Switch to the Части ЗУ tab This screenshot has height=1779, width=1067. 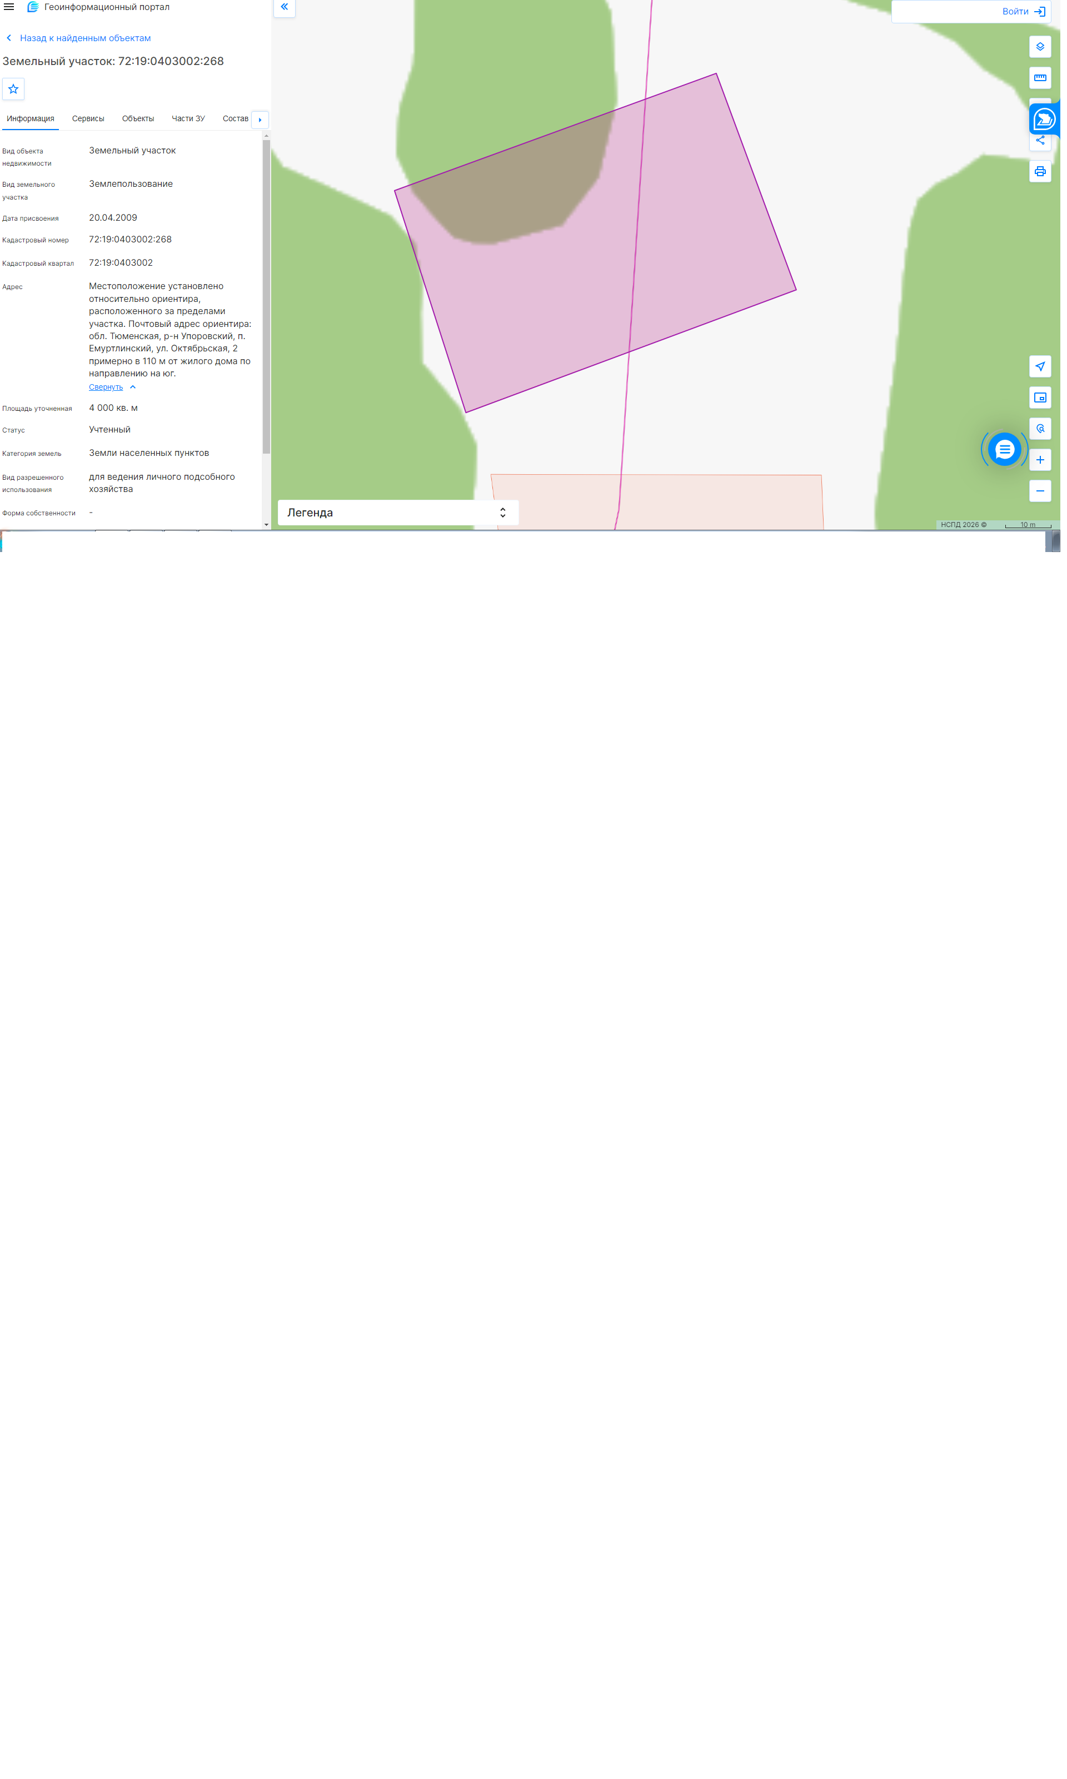(189, 120)
